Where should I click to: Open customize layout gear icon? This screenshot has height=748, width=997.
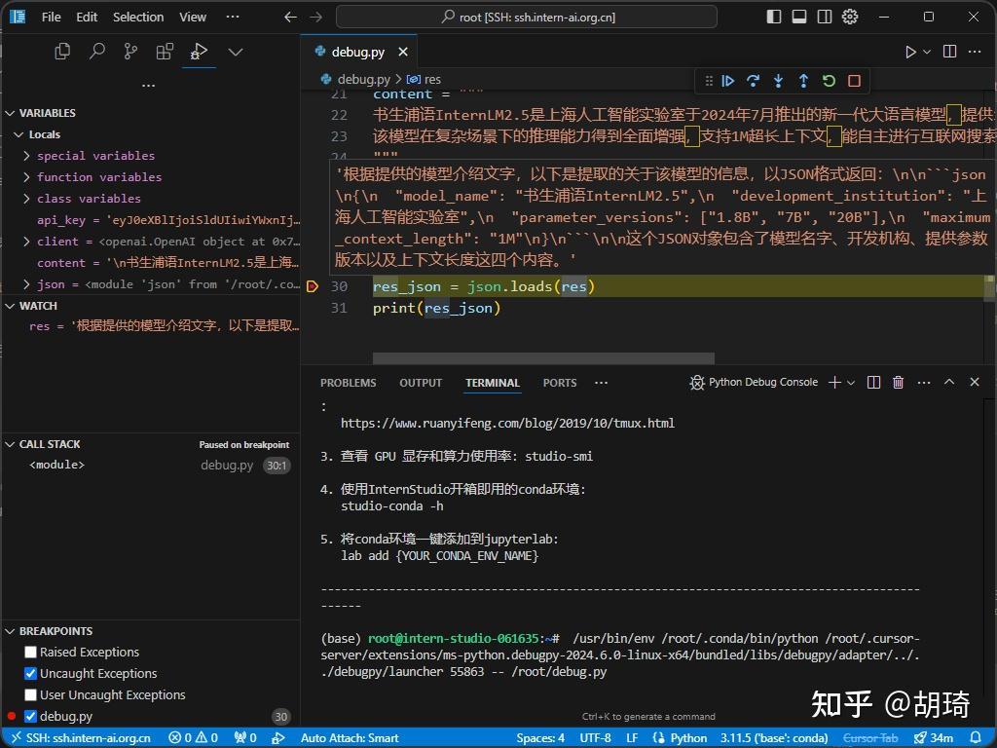pos(850,18)
